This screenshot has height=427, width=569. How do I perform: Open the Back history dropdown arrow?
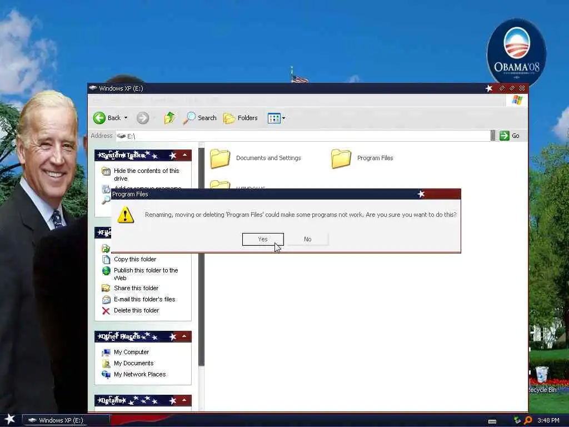(126, 118)
